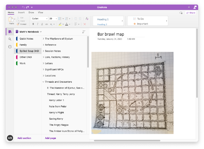
Task: Open the search magnifier in sidebar
Action: [10, 39]
